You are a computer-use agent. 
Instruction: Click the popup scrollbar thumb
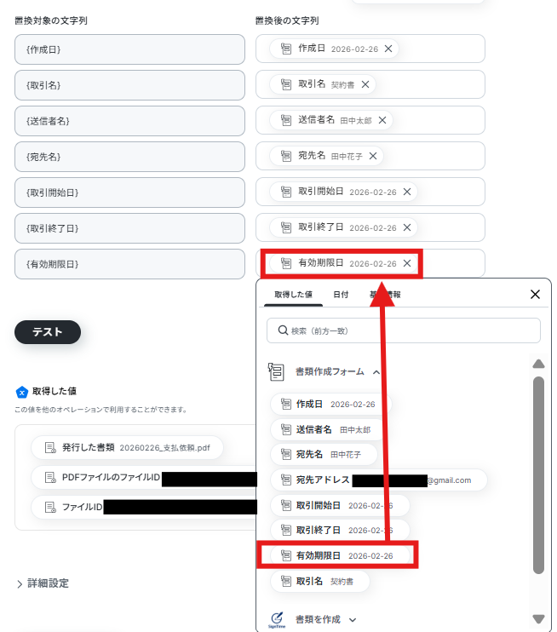[538, 474]
